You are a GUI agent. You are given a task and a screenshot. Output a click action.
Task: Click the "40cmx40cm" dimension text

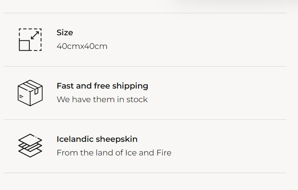point(82,46)
